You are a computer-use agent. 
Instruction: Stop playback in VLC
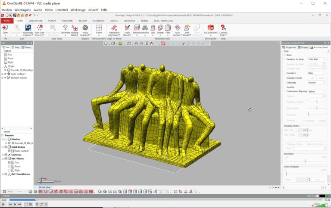tap(15, 204)
